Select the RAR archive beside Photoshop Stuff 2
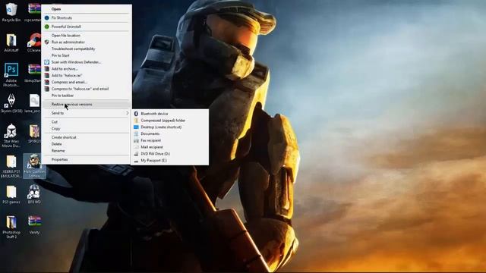 [x=34, y=225]
